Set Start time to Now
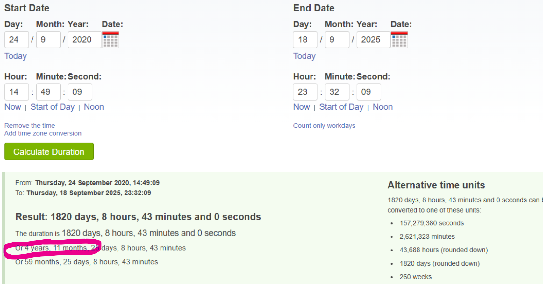543x284 pixels. [x=13, y=107]
